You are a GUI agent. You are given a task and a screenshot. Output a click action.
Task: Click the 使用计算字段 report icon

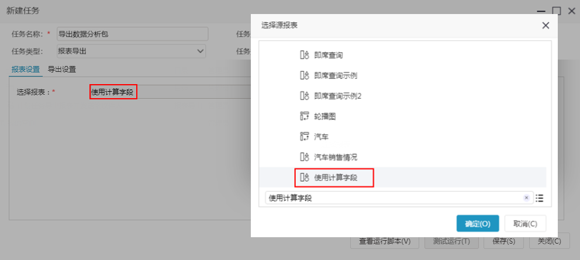coord(304,178)
